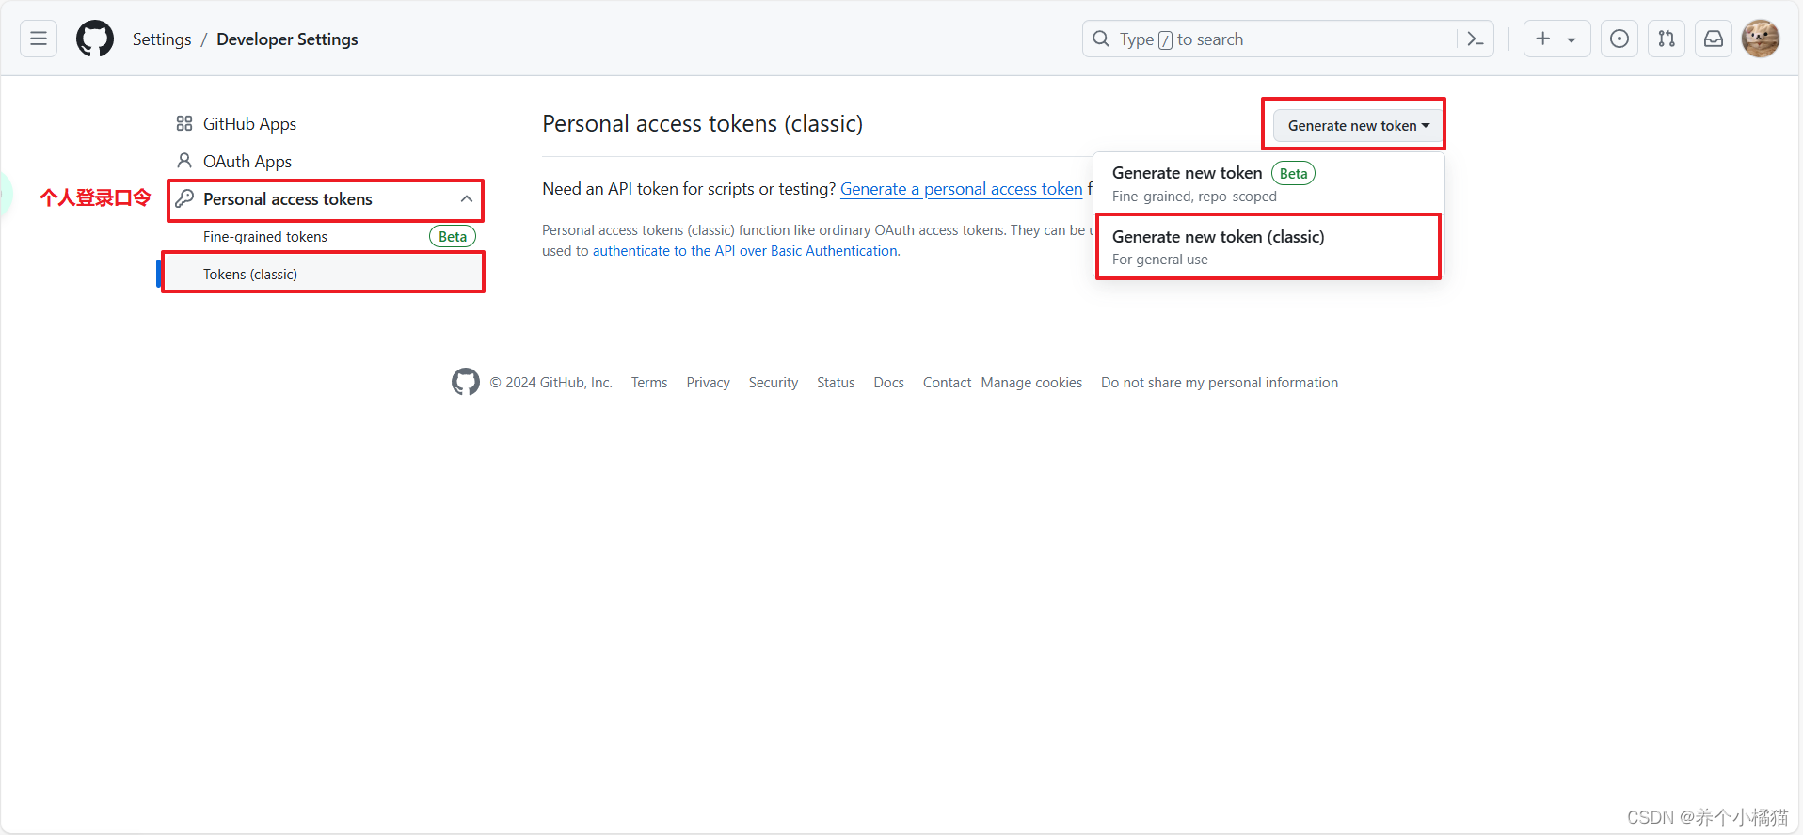Select Tokens (classic) in sidebar
Image resolution: width=1803 pixels, height=835 pixels.
click(x=323, y=274)
